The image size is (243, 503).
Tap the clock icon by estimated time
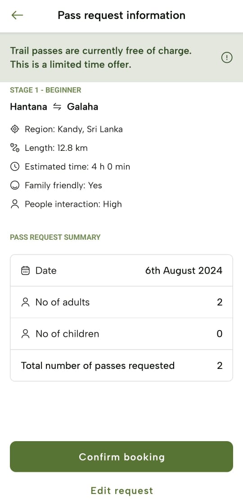pyautogui.click(x=15, y=167)
